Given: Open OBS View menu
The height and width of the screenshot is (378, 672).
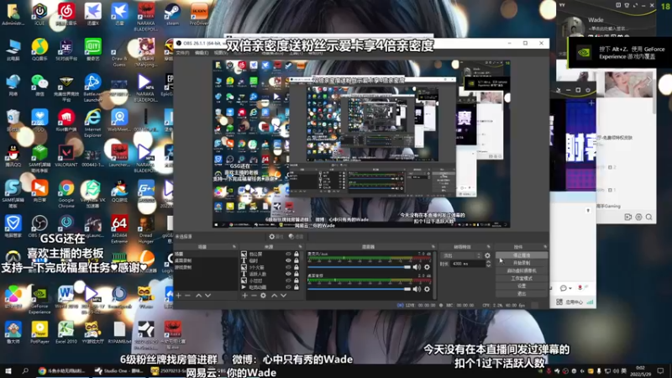Looking at the screenshot, I should tap(220, 53).
